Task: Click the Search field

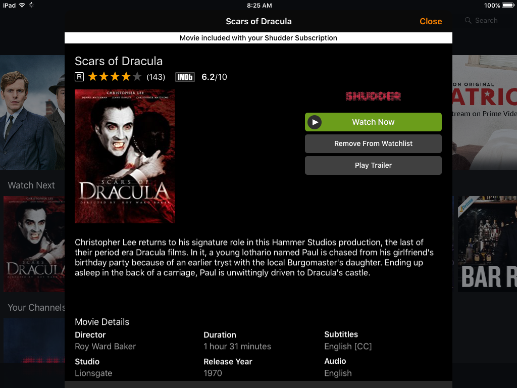Action: tap(485, 20)
